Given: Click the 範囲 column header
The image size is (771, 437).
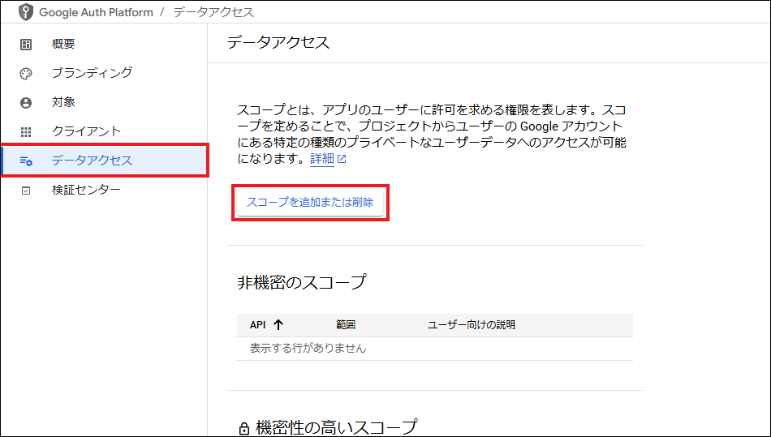Looking at the screenshot, I should point(346,324).
